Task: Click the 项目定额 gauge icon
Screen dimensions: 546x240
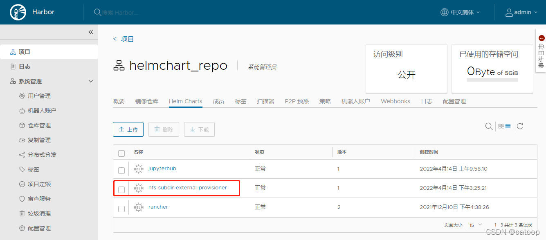Action: (22, 184)
